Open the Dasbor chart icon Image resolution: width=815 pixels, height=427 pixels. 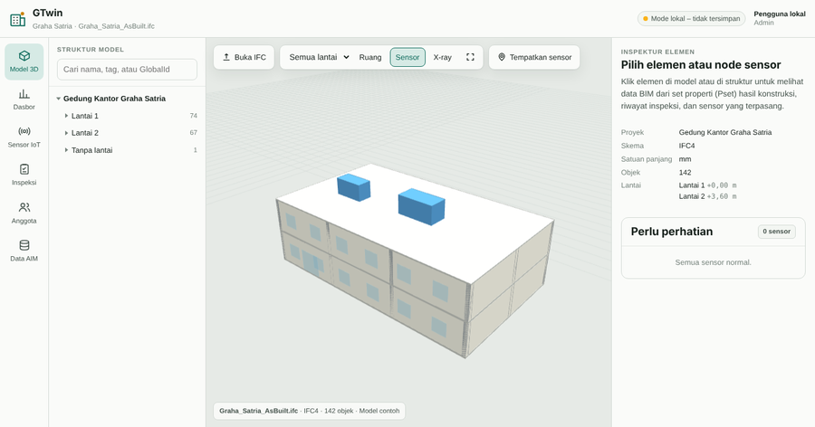click(x=24, y=93)
